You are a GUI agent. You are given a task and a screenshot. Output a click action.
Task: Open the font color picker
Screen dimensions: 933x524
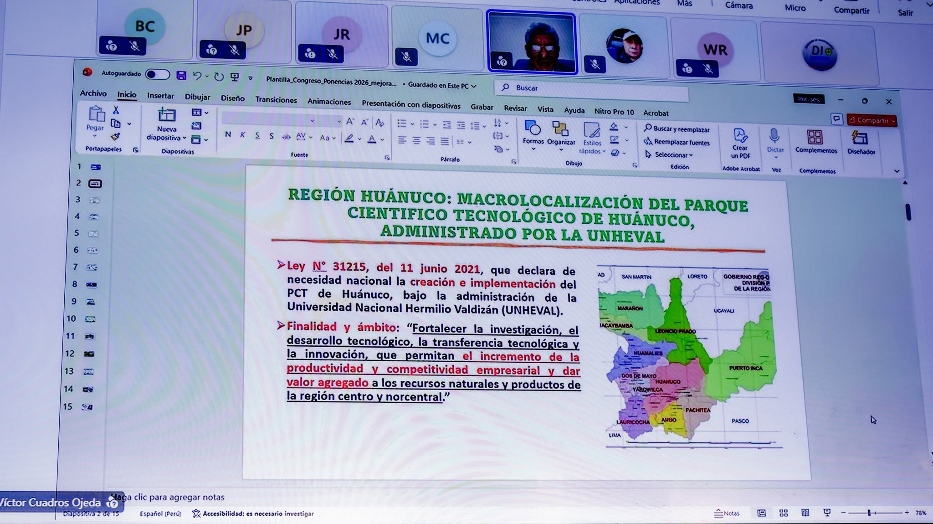pos(372,139)
